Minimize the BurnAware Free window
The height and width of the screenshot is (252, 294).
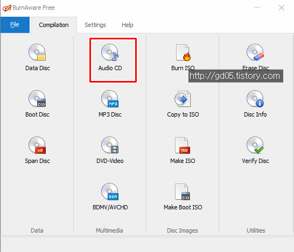[257, 8]
